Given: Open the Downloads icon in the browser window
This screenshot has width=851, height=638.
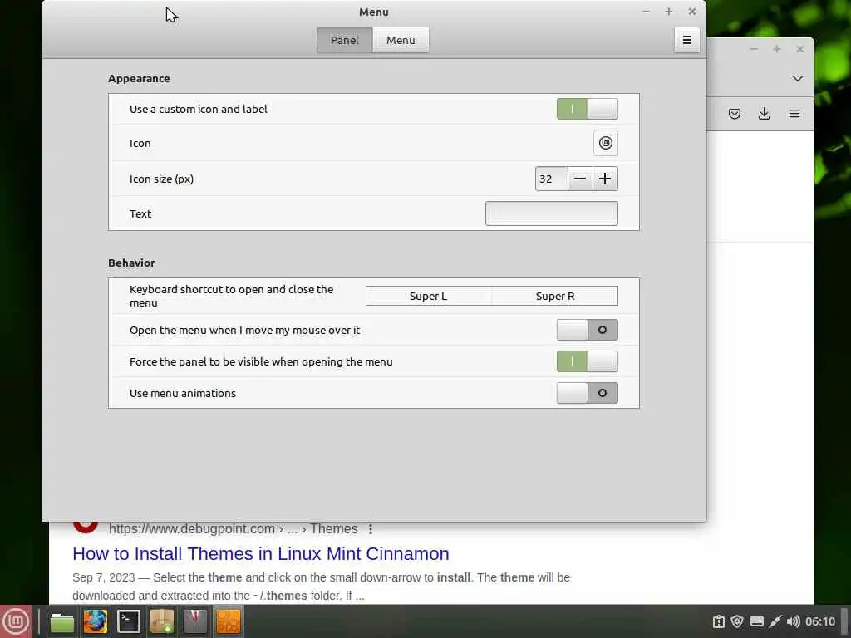Looking at the screenshot, I should click(765, 113).
